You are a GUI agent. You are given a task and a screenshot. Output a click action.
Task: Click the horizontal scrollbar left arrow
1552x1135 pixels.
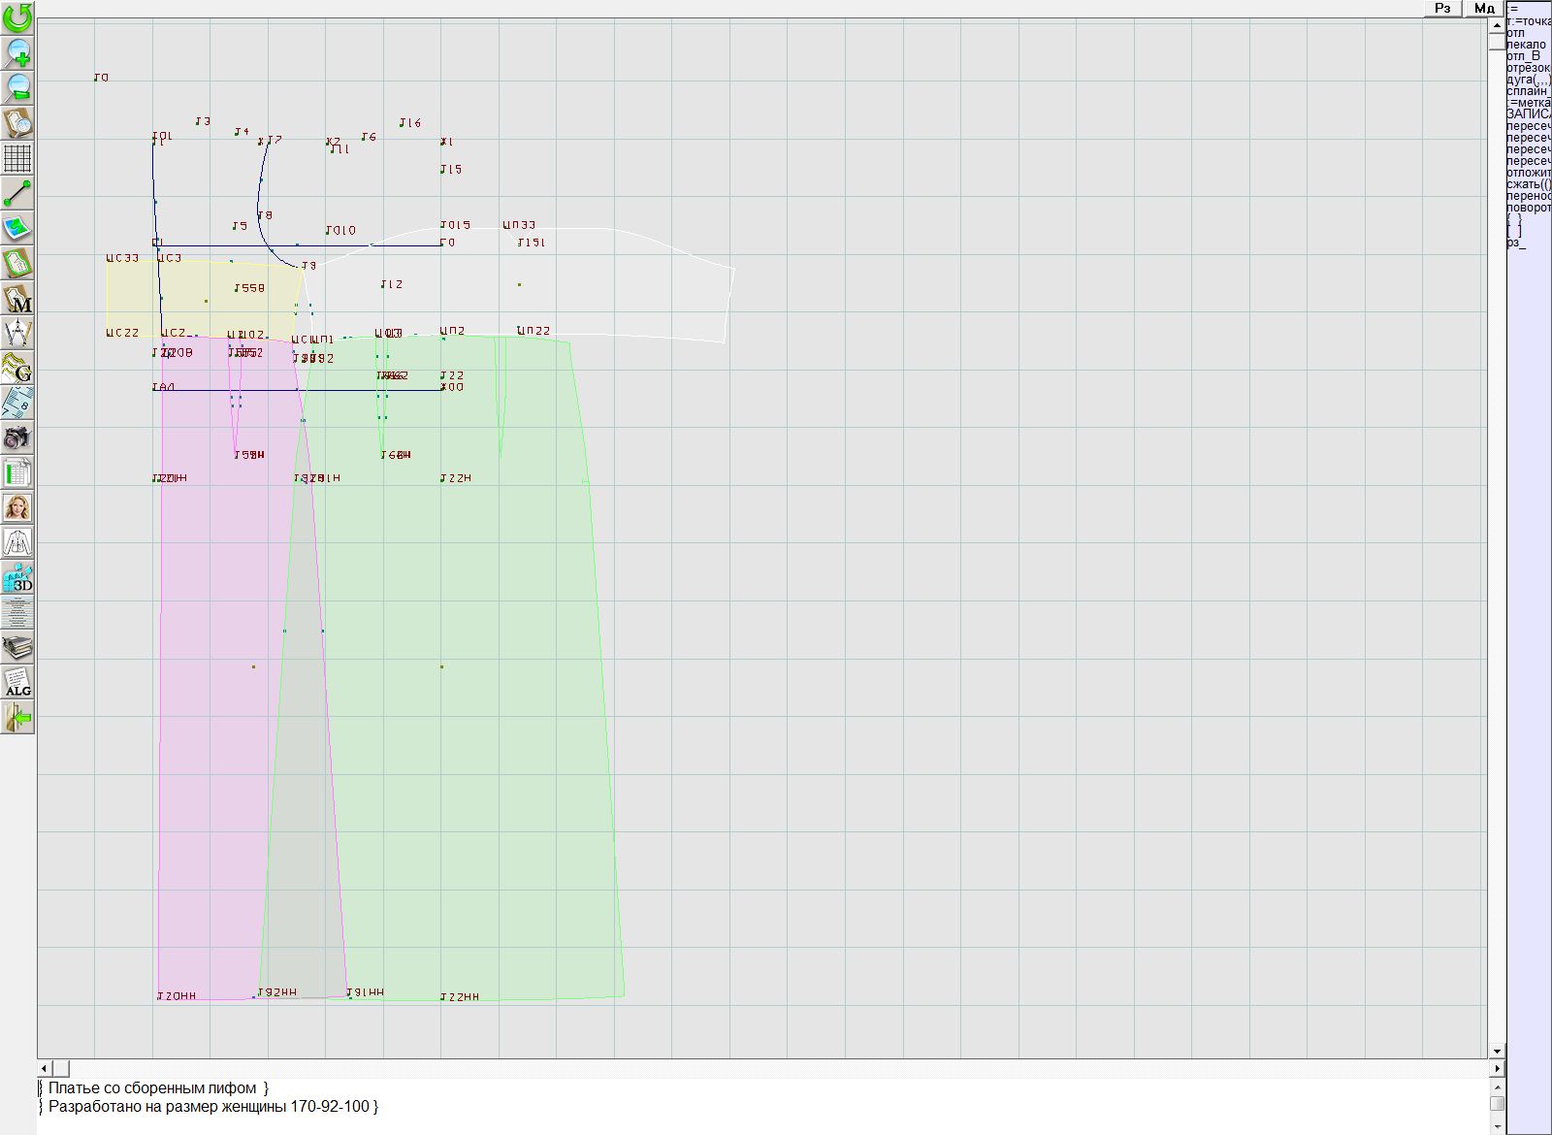[44, 1068]
